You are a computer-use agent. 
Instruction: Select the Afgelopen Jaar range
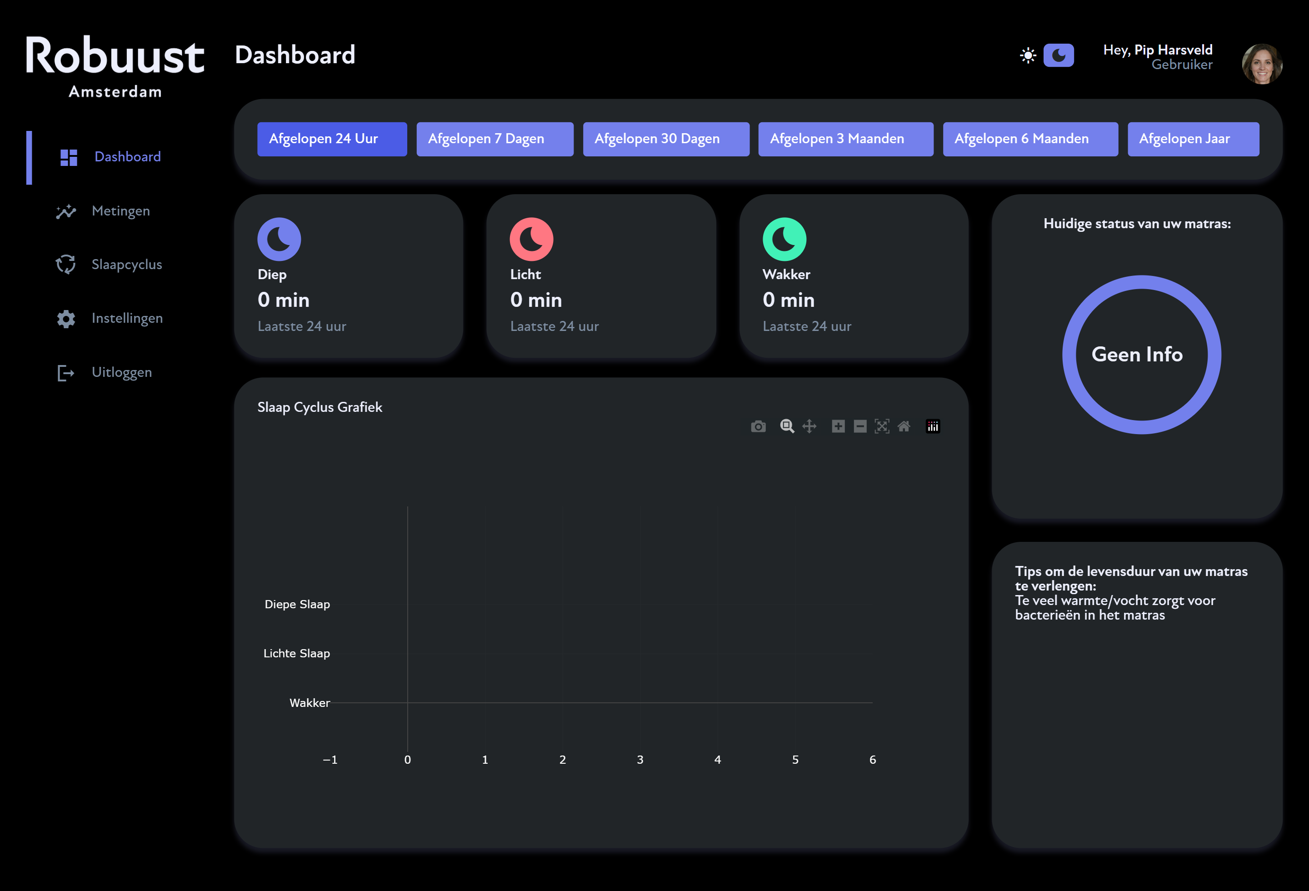point(1193,139)
